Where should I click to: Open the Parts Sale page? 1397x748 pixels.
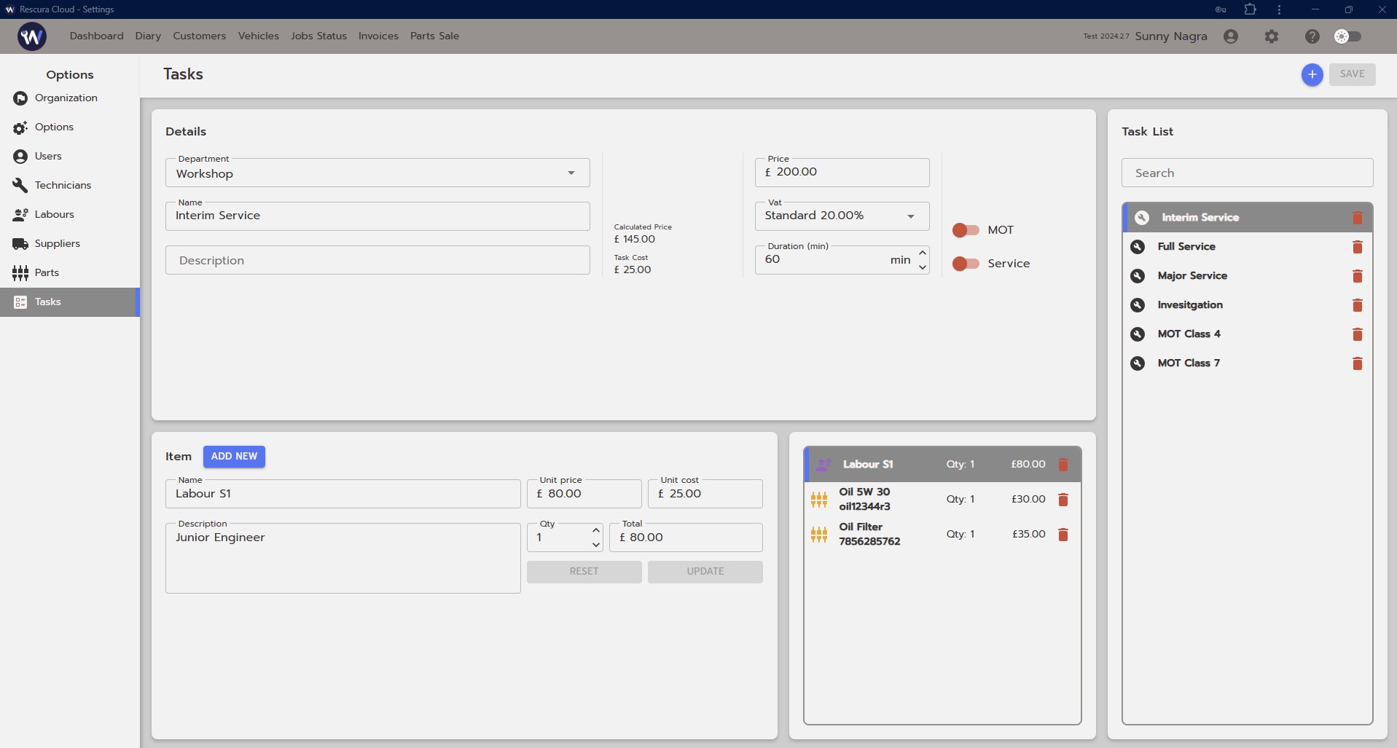pos(434,36)
